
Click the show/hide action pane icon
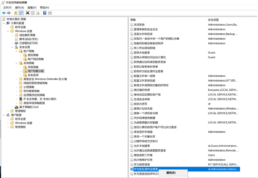tap(50, 13)
